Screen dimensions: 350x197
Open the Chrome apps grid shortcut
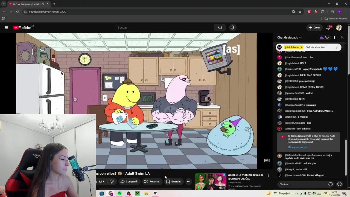(4, 19)
